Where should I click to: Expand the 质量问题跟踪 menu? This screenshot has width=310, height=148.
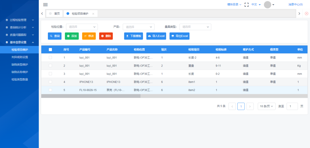click(20, 35)
